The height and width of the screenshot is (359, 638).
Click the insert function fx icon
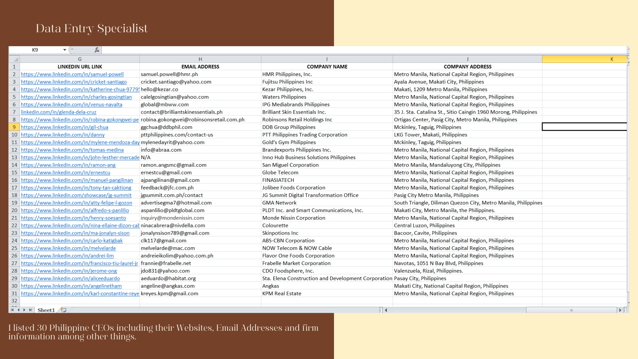[x=97, y=50]
